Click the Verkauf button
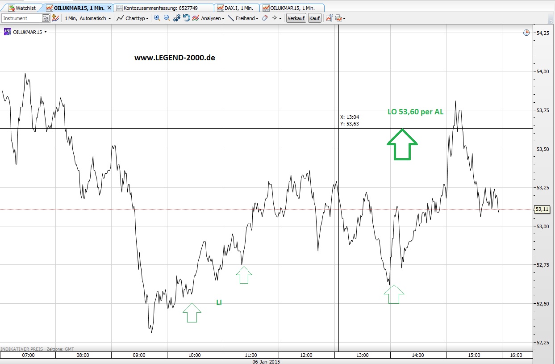This screenshot has height=364, width=555. [x=296, y=18]
